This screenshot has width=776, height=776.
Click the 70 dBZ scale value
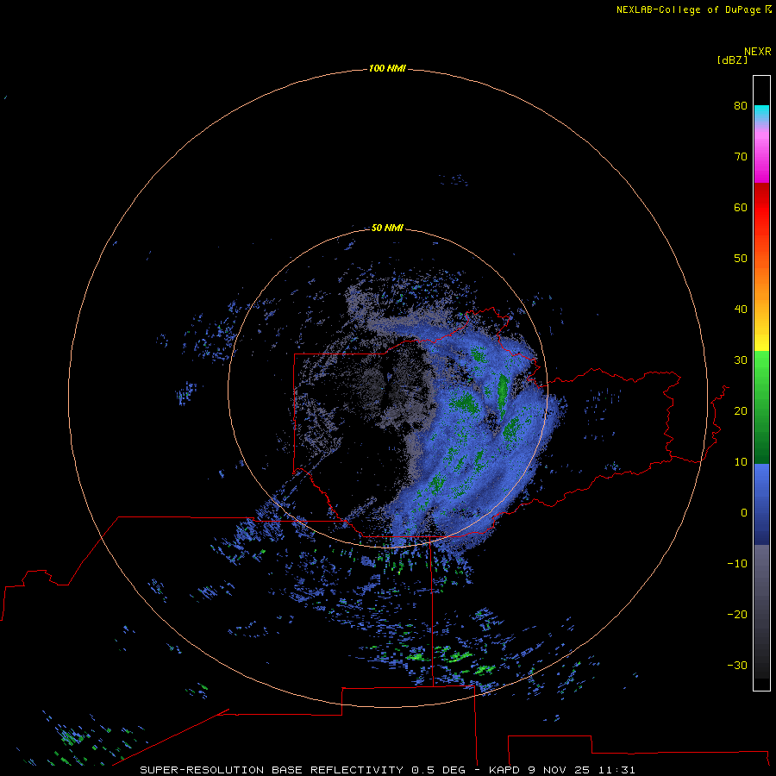point(741,156)
